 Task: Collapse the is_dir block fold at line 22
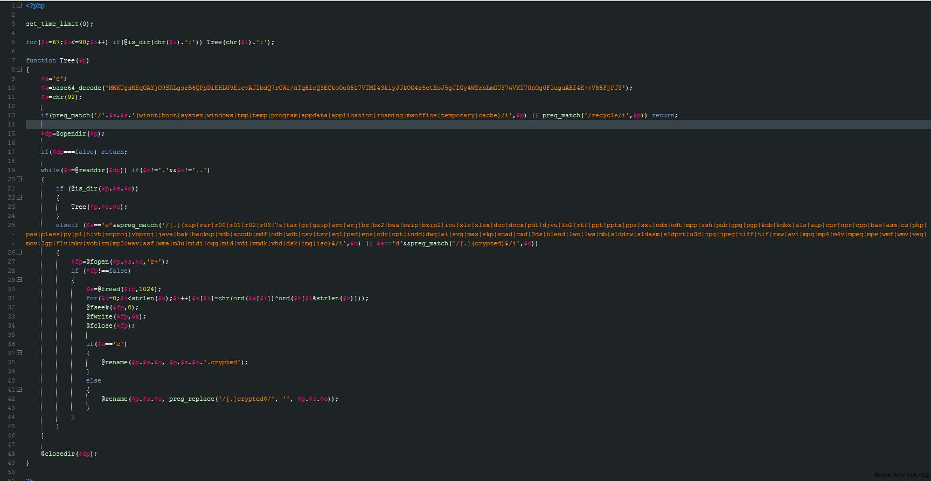click(19, 197)
